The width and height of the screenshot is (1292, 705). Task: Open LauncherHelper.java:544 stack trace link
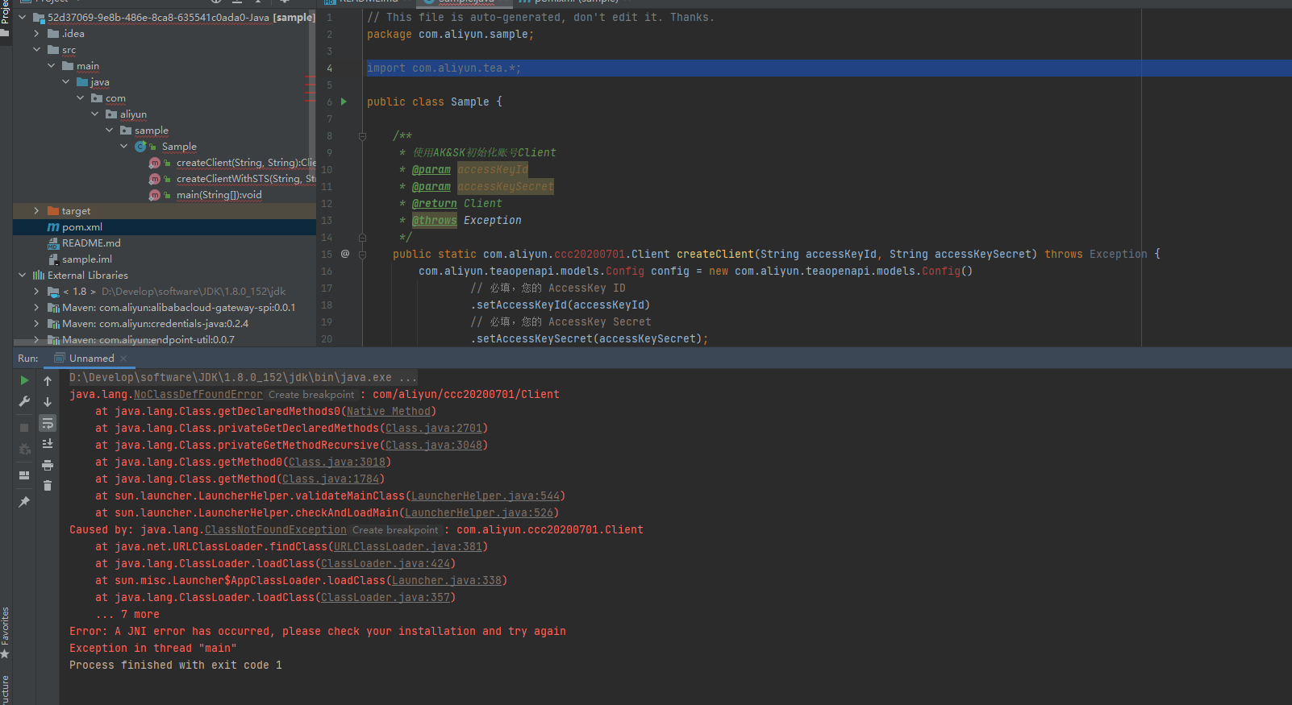point(486,496)
